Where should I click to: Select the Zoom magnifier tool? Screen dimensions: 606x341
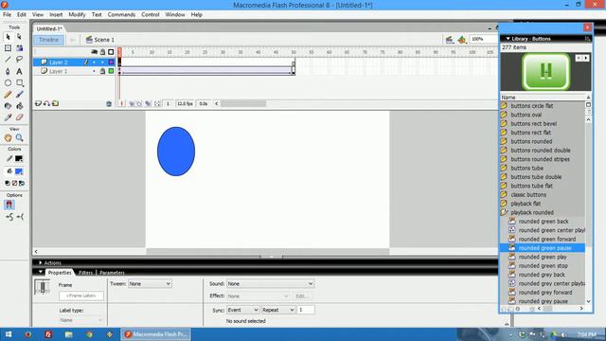click(x=19, y=137)
